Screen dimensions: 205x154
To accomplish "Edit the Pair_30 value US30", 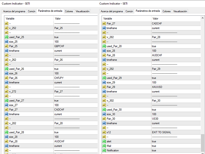I will (176, 119).
